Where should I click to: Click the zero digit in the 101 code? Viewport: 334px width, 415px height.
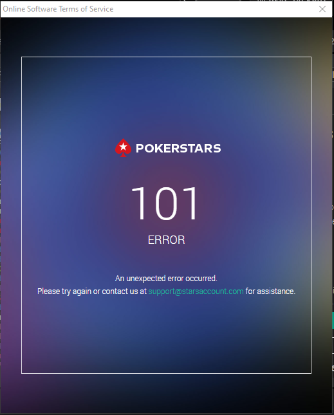pos(166,203)
